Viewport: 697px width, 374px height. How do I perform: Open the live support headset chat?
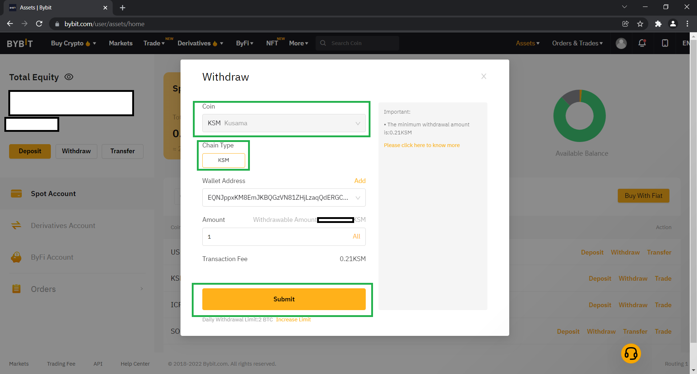tap(631, 353)
